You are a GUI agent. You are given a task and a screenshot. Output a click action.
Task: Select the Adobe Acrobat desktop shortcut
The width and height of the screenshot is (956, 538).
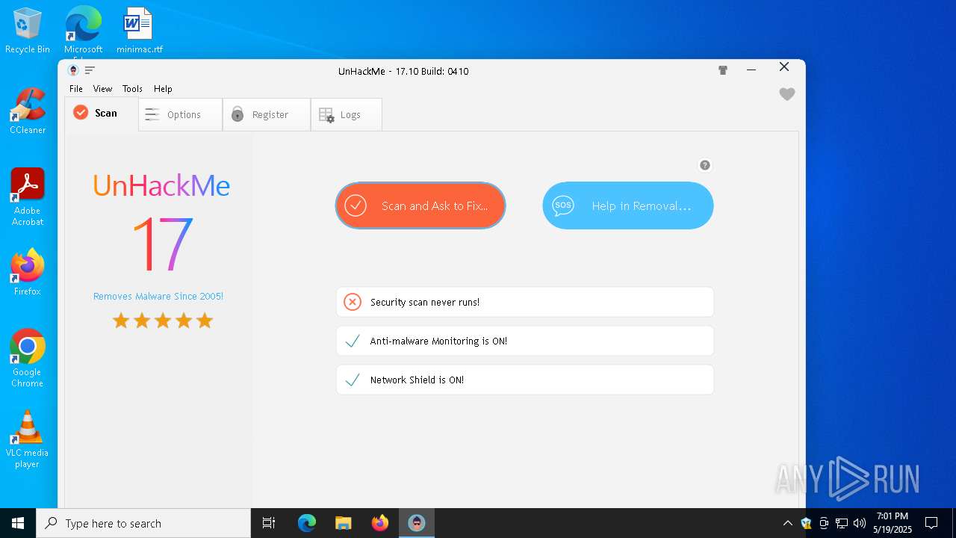[28, 197]
